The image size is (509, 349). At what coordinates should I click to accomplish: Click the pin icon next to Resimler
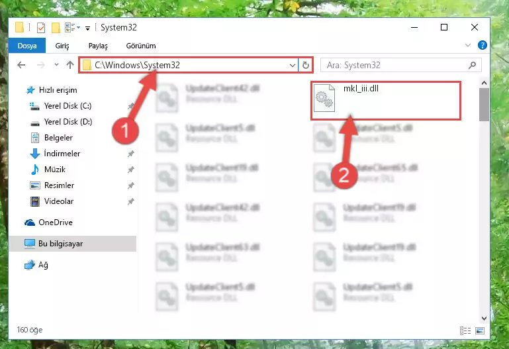click(130, 185)
